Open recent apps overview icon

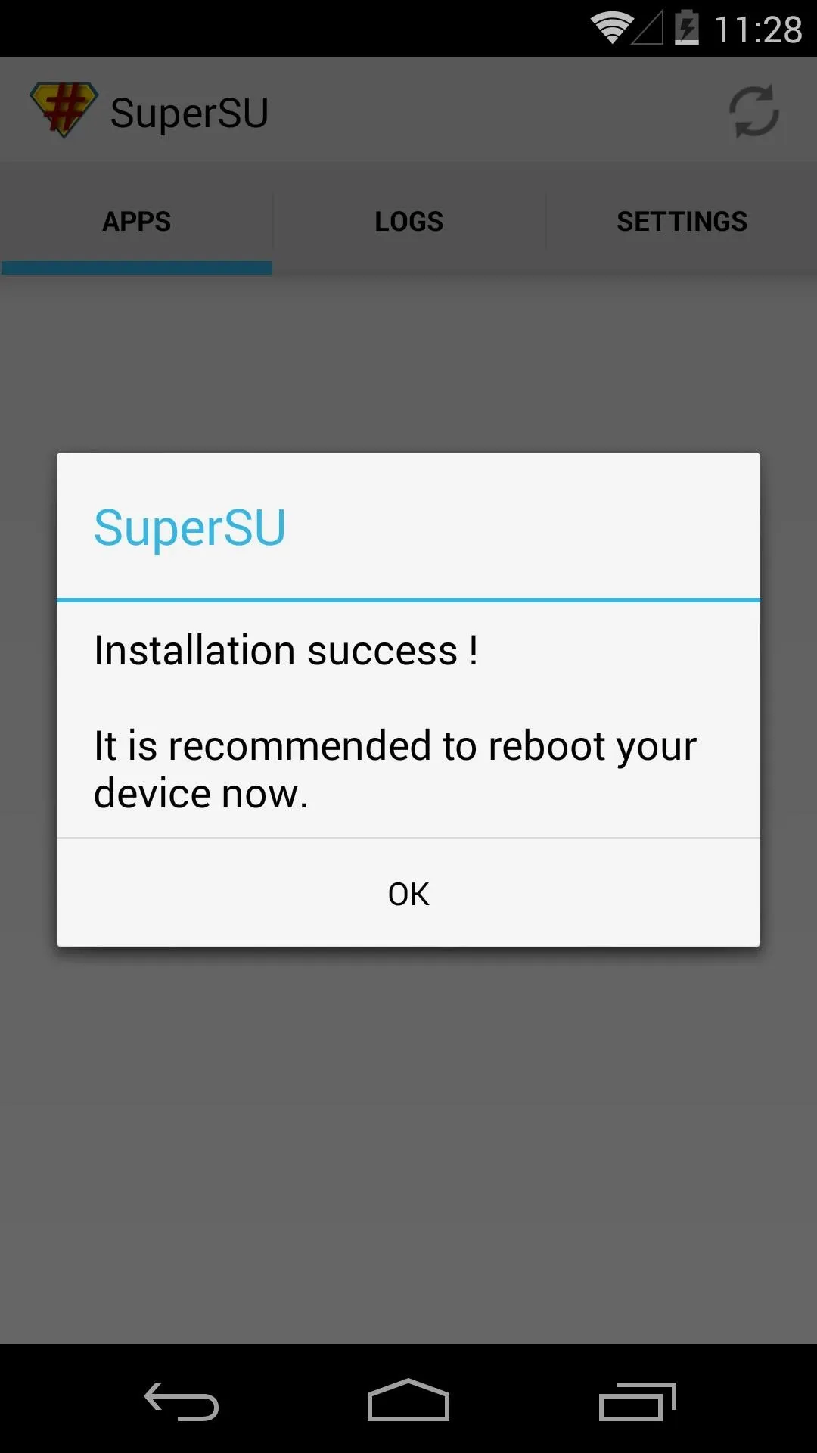click(637, 1401)
